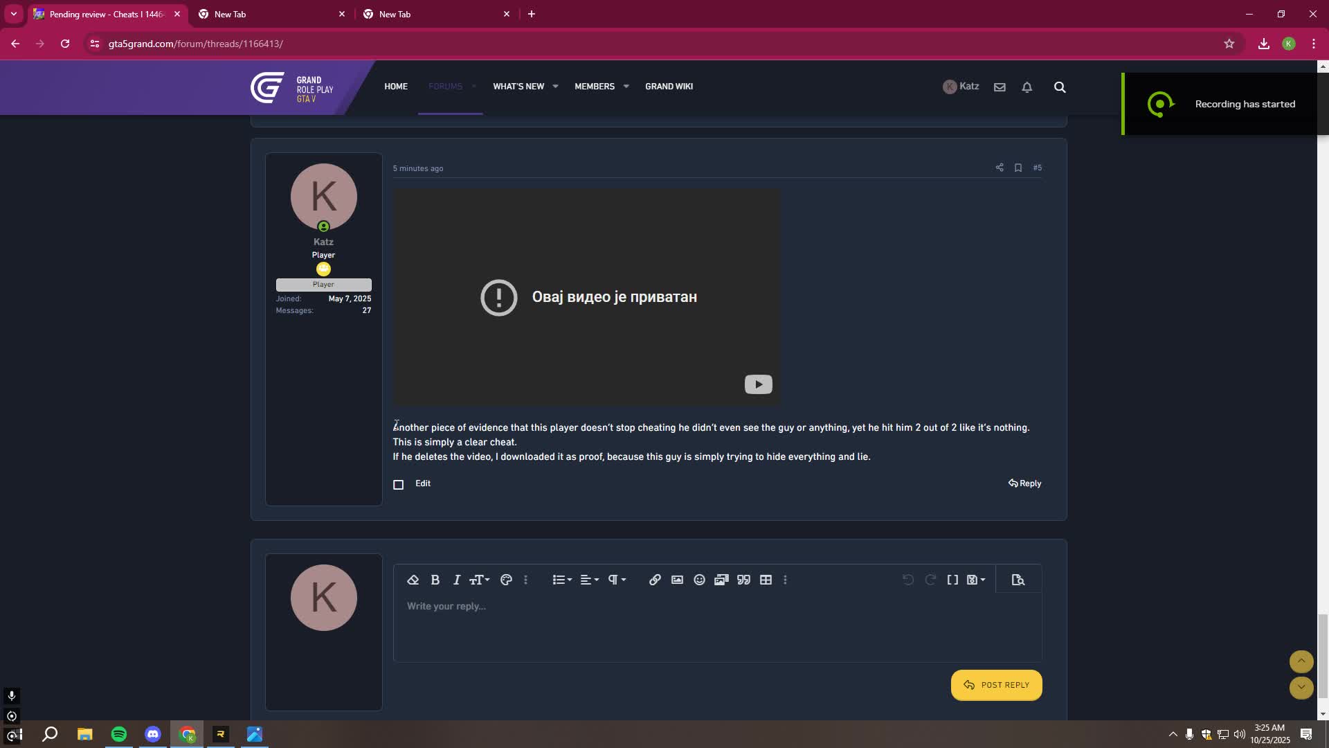
Task: Bookmark post #5
Action: [1018, 168]
